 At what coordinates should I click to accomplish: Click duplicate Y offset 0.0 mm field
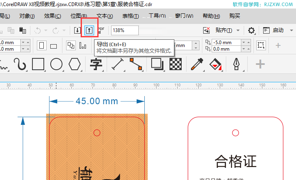click(226, 49)
